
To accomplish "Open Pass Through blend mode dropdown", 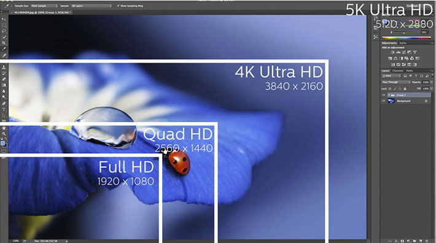I will point(396,82).
